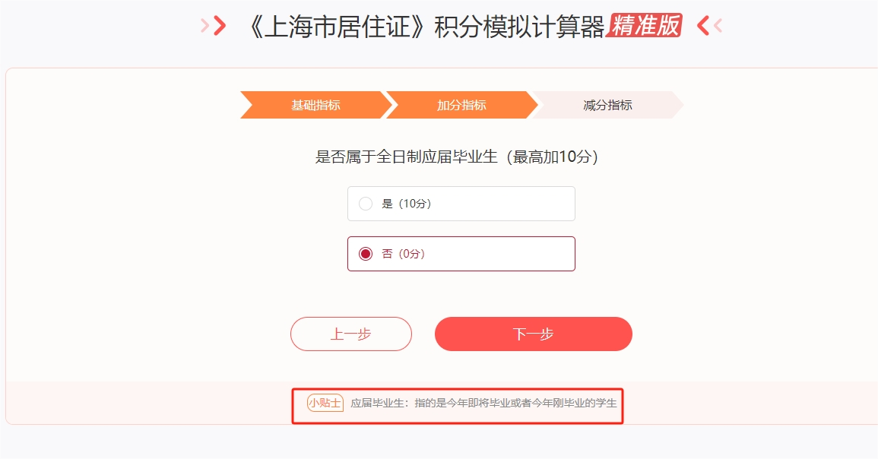
Task: Click the double left-arrow icon after 精准版
Action: click(x=709, y=26)
